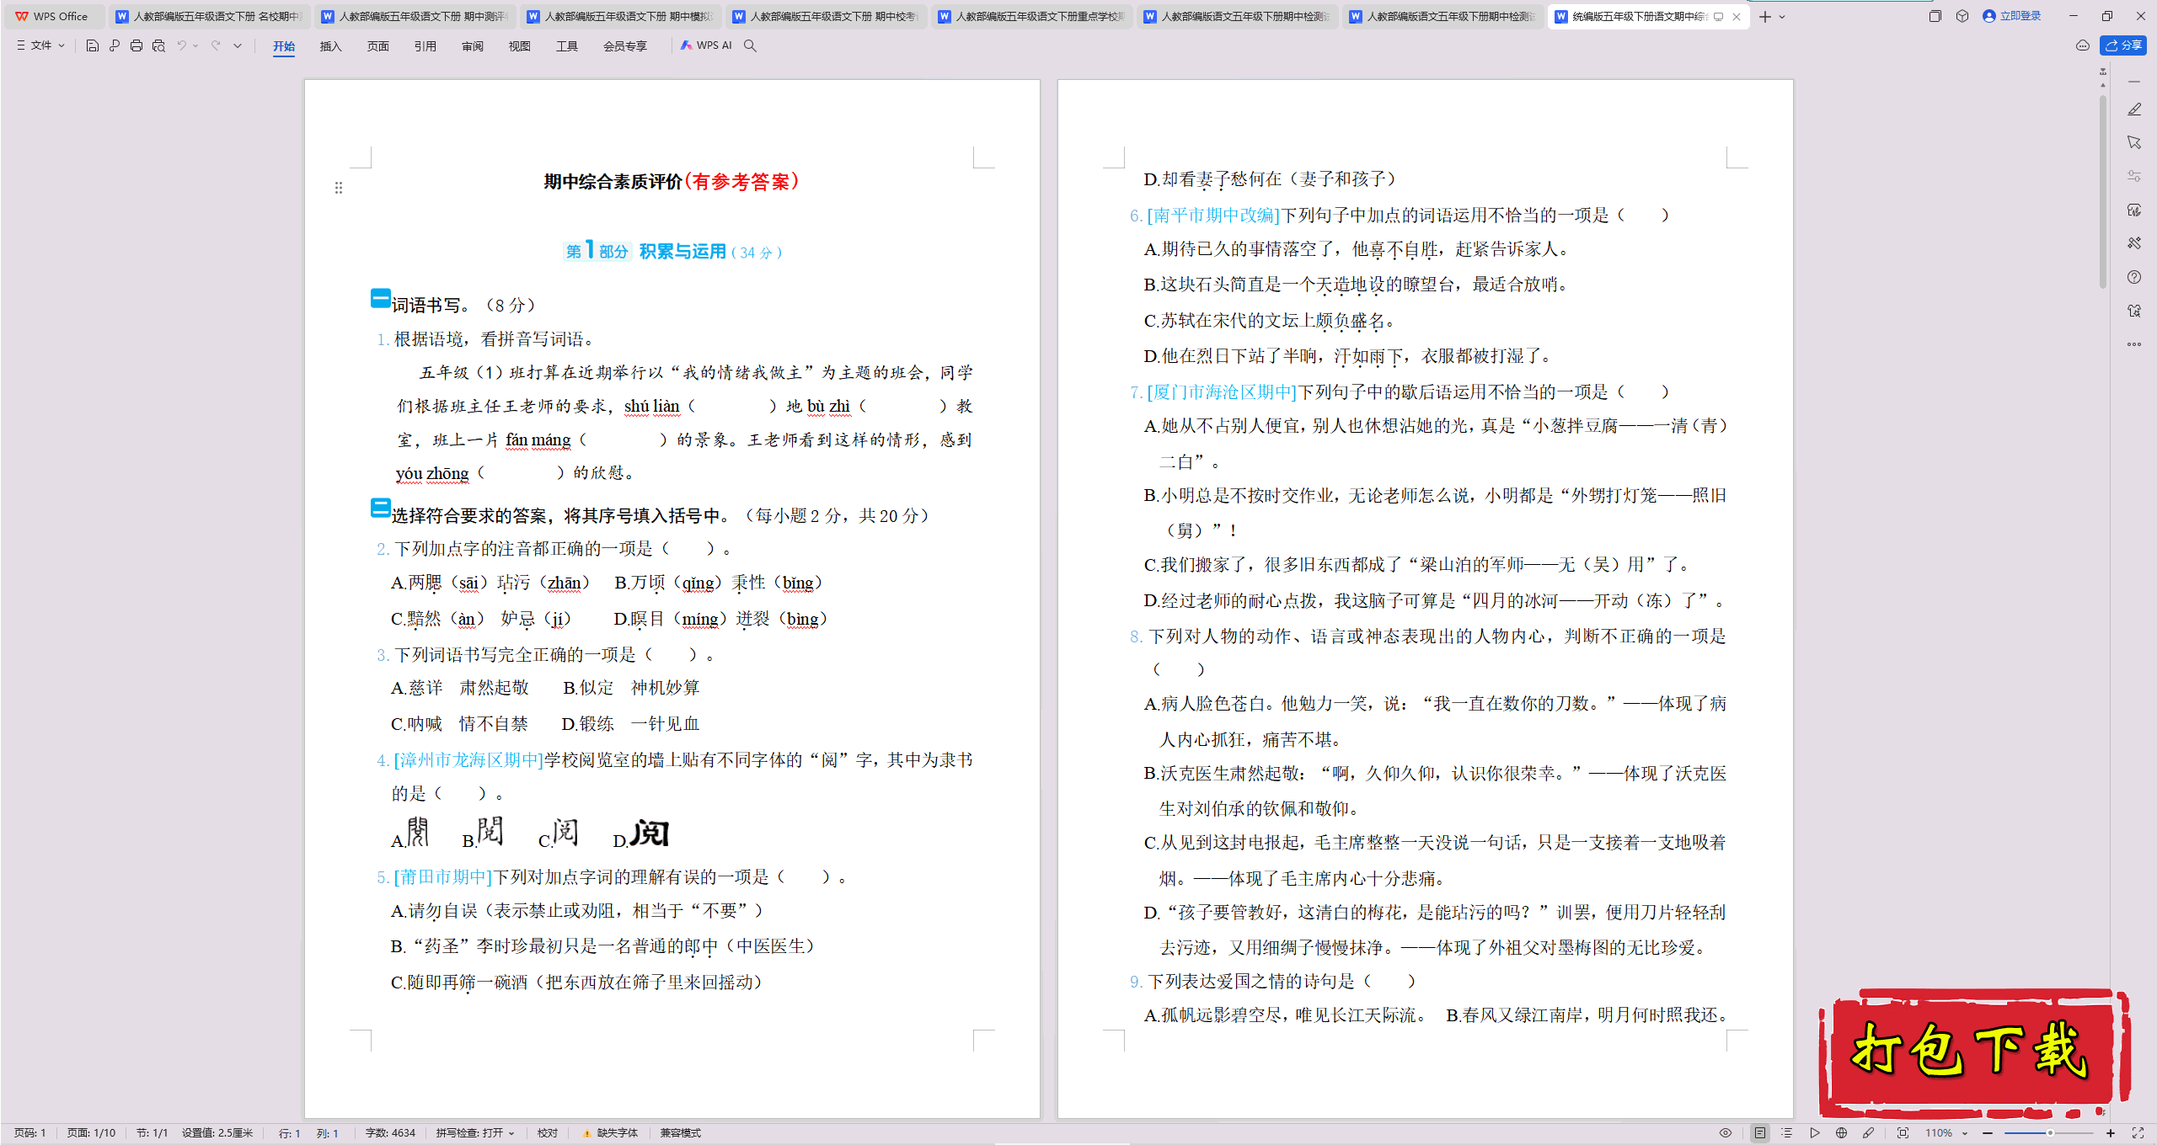Click 兼容模式 in the status bar
This screenshot has width=2157, height=1145.
click(x=680, y=1133)
